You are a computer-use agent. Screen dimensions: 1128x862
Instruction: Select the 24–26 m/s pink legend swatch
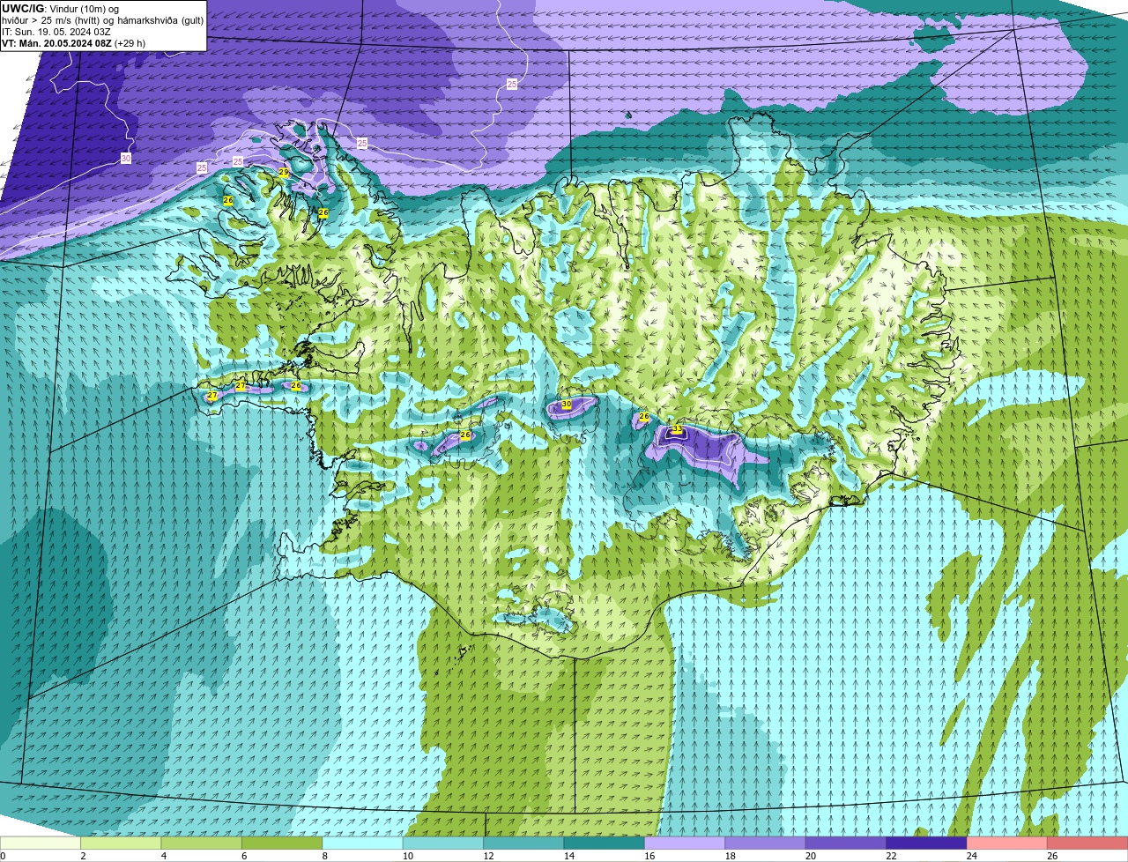1007,843
